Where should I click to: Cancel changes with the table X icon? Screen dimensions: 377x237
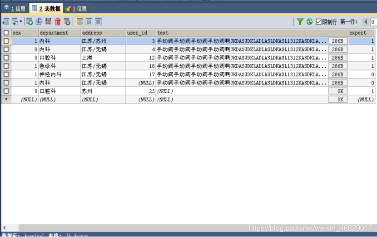[x=67, y=22]
